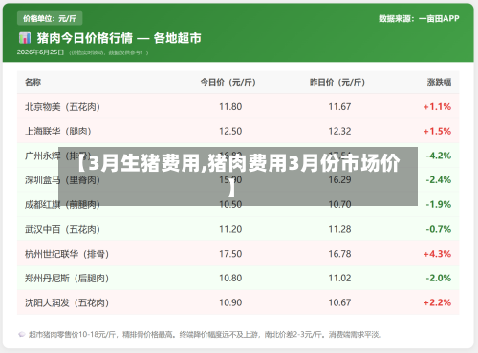Click the date '2026年6月25日'

[x=40, y=52]
